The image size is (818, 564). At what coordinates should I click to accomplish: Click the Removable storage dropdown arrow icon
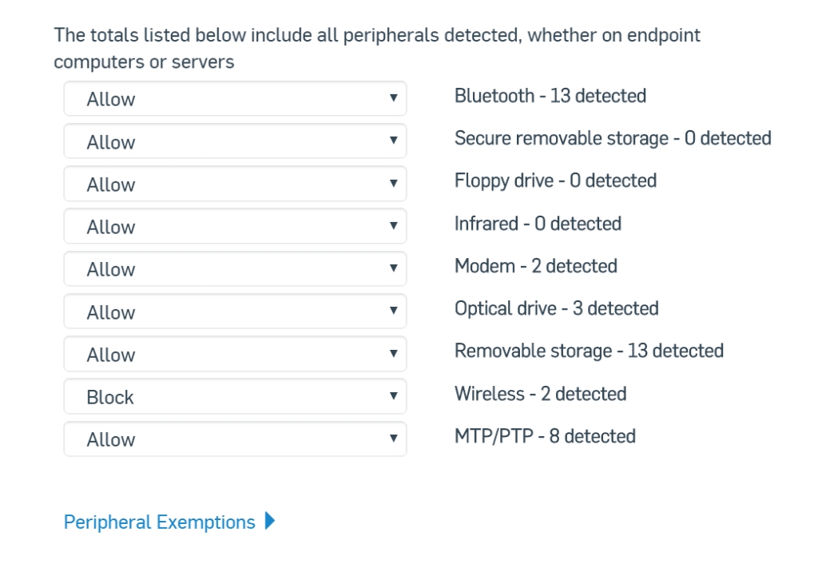click(x=392, y=354)
